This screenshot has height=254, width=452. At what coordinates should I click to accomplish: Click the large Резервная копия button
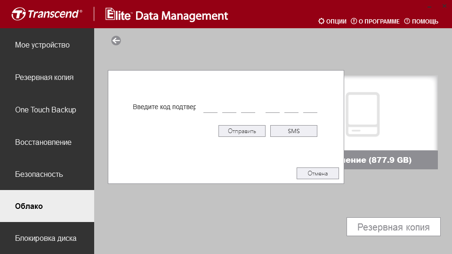(394, 227)
